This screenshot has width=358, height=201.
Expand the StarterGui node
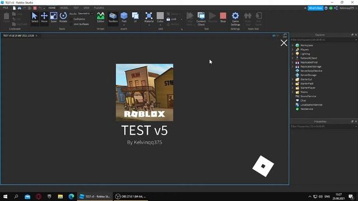click(x=293, y=79)
